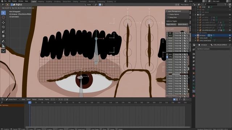The width and height of the screenshot is (232, 130).
Task: Click the timeline channel search magnifier icon
Action: 2,103
